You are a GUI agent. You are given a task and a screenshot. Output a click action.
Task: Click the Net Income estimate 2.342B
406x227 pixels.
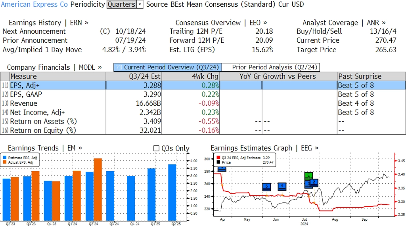pyautogui.click(x=150, y=113)
